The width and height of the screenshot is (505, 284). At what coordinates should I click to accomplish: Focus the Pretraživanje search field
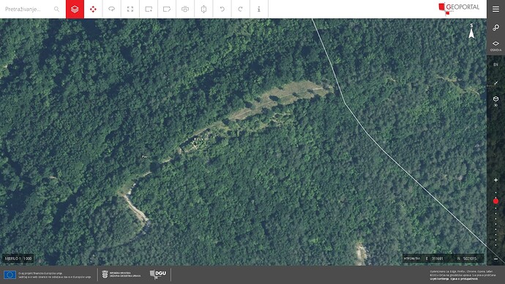[x=27, y=9]
